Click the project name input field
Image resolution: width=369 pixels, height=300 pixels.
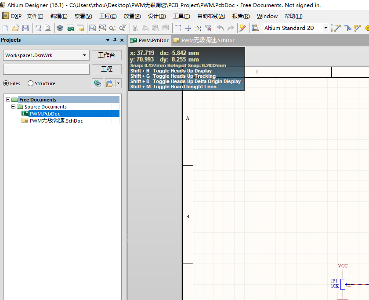[x=47, y=69]
